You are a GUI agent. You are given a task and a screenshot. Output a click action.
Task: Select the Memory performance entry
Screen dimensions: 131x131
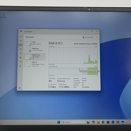(35, 50)
